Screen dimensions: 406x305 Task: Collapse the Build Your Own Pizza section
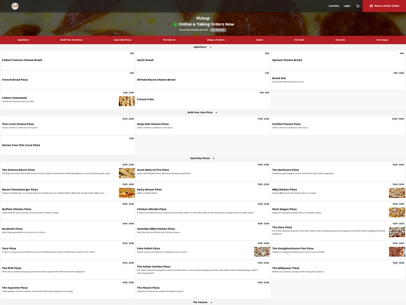tap(216, 113)
